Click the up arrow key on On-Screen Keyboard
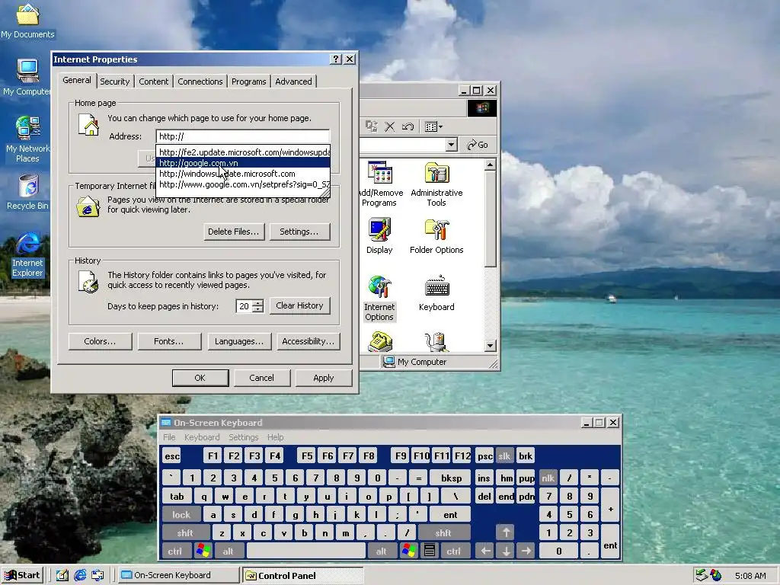Screen dimensions: 780x585 click(x=506, y=532)
